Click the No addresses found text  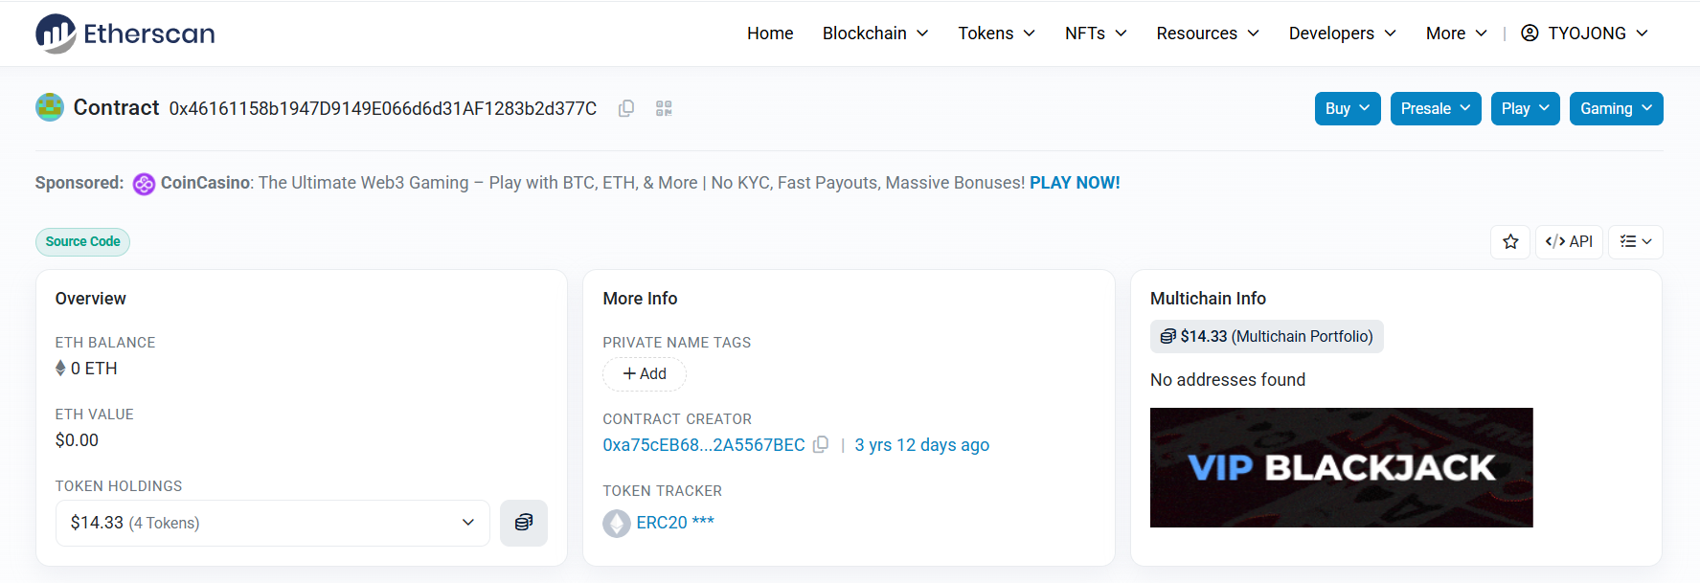[1228, 380]
